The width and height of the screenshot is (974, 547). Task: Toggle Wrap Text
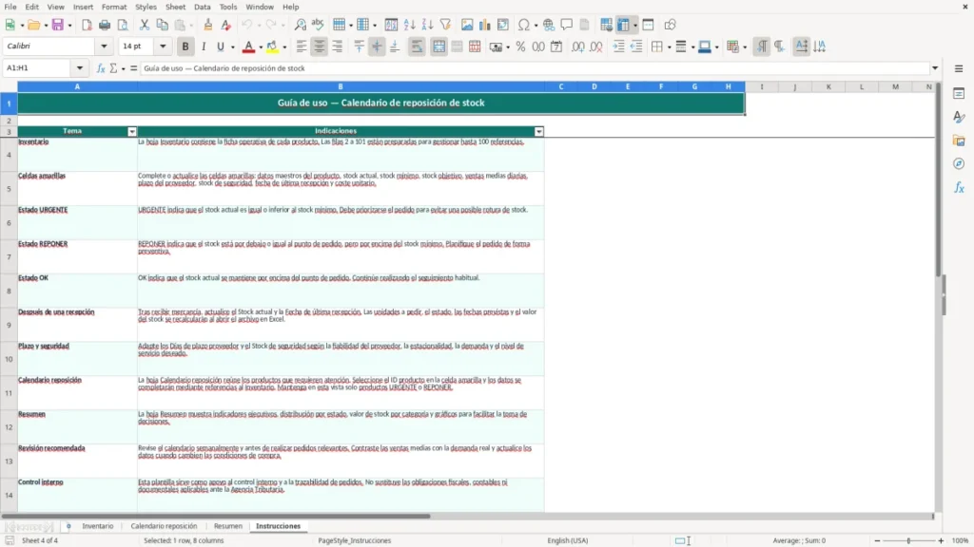tap(417, 47)
